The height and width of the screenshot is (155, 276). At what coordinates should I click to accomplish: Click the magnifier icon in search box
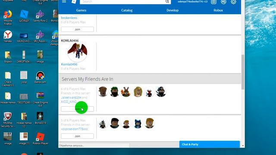tap(167, 2)
